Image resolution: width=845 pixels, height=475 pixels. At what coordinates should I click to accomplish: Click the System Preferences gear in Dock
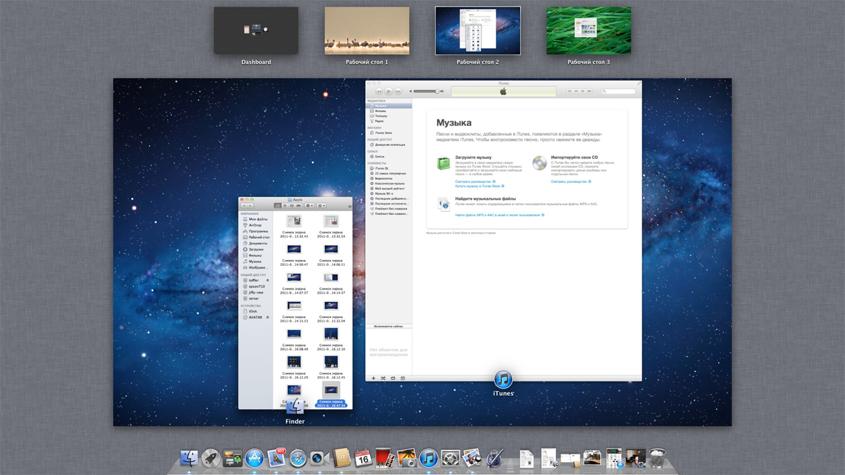click(x=450, y=459)
